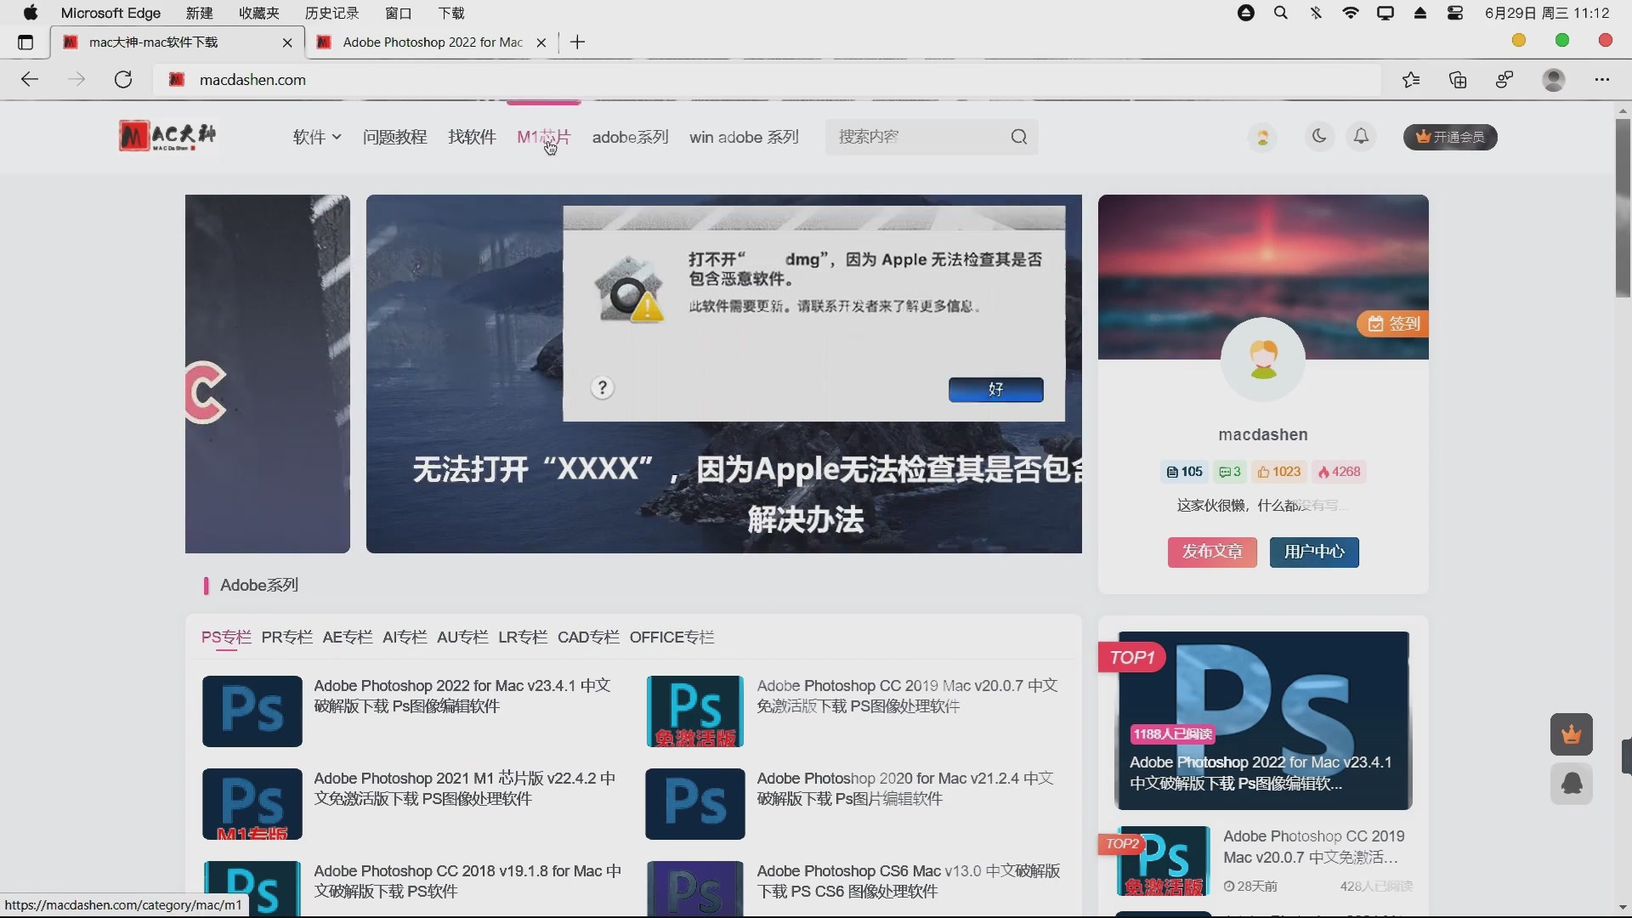Screen dimensions: 1632x918
Task: Add page to favorites via the star icon
Action: point(1412,79)
